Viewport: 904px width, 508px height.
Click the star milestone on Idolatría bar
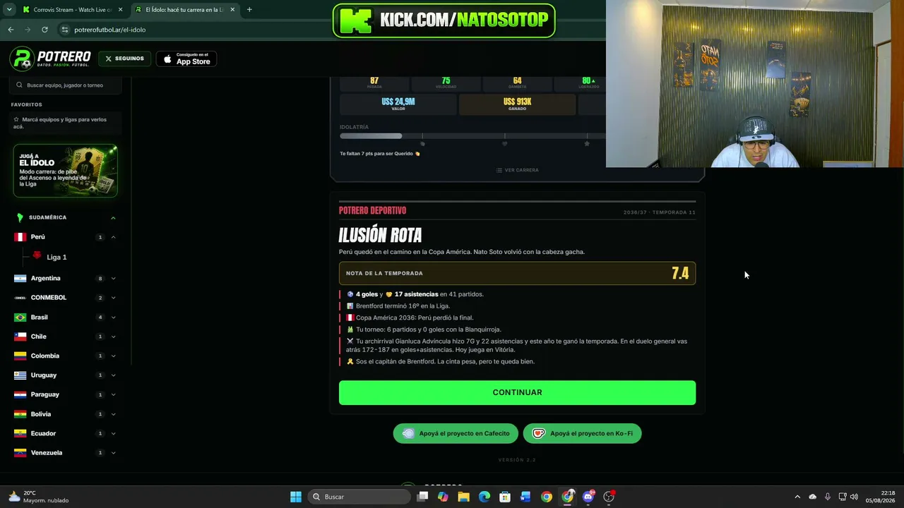point(587,144)
